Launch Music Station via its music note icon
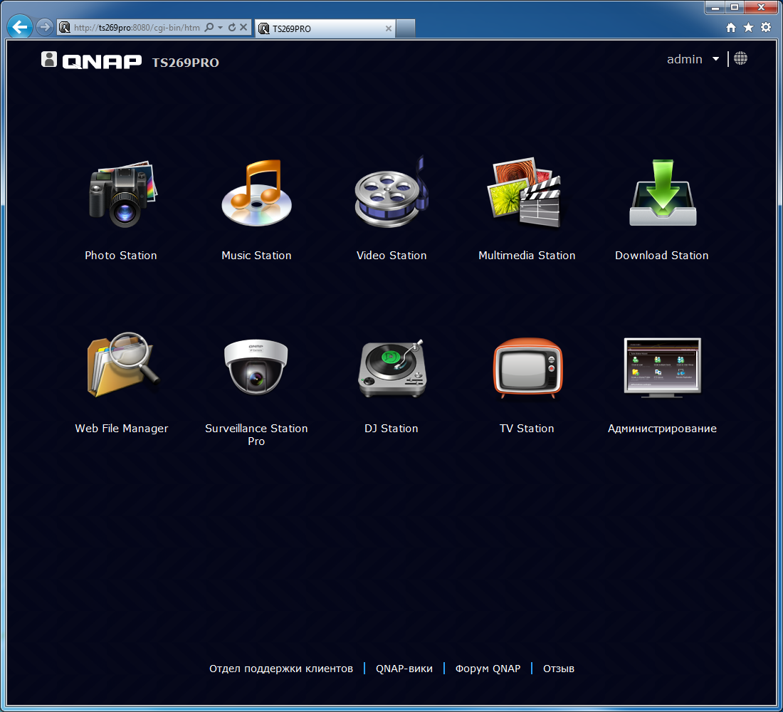 pos(257,193)
